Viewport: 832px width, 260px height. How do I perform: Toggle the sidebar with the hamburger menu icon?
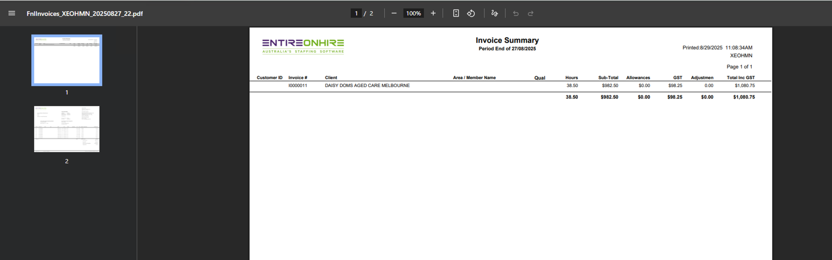[12, 13]
